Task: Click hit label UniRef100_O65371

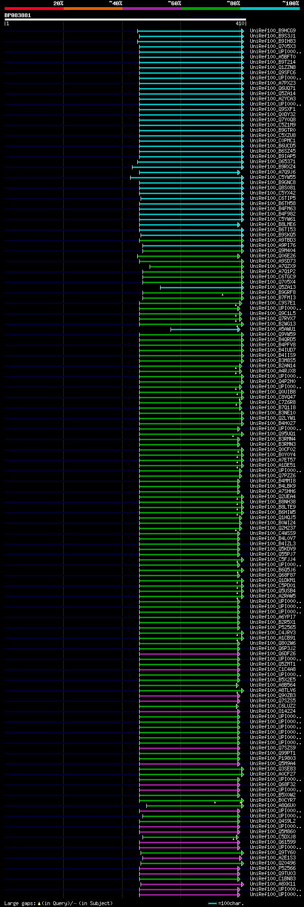Action: 273,162
